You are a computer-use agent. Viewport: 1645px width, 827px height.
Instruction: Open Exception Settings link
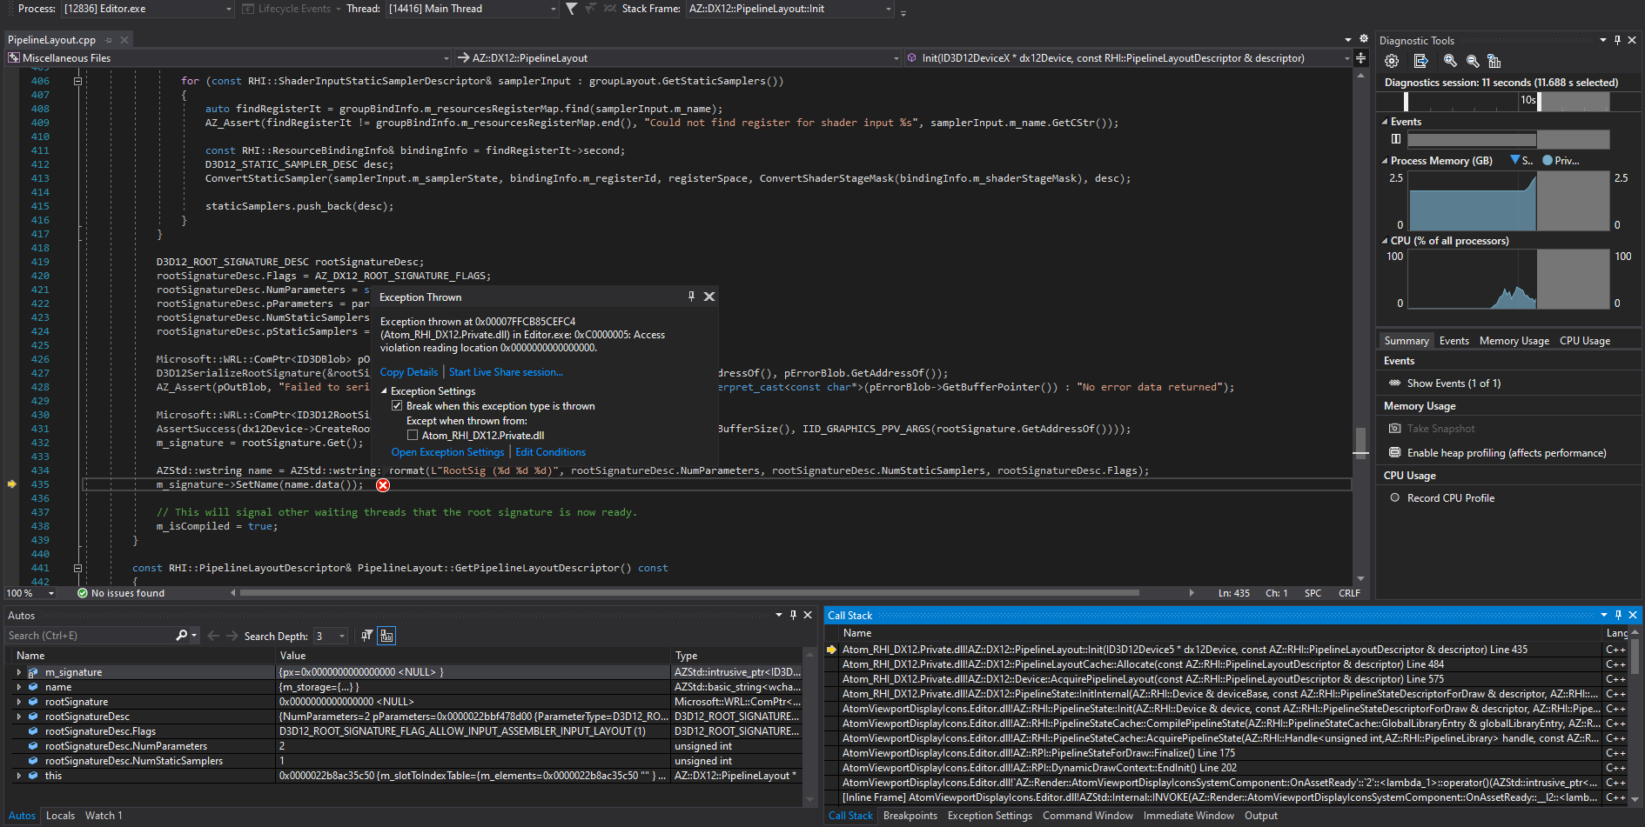tap(447, 452)
